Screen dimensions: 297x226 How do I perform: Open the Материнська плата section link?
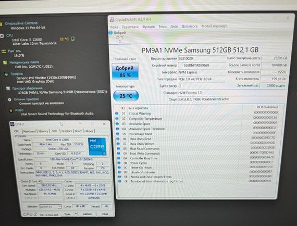[24, 62]
